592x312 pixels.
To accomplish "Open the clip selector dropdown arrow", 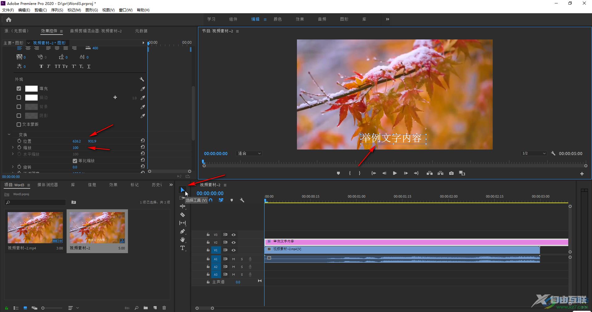I will (28, 43).
